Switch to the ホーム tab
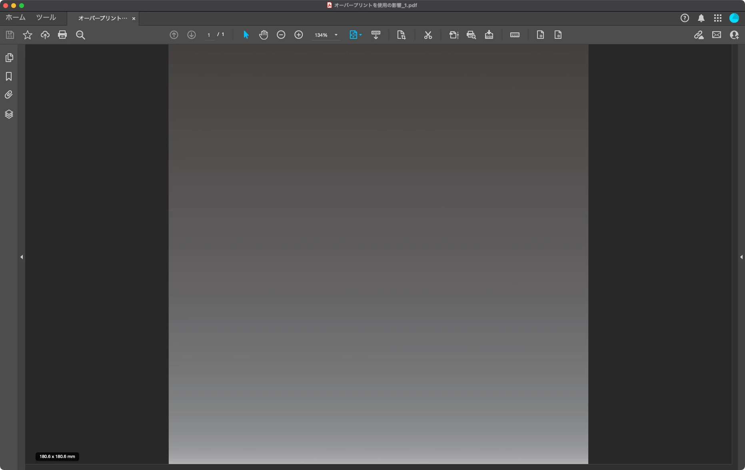The height and width of the screenshot is (470, 745). click(x=16, y=18)
